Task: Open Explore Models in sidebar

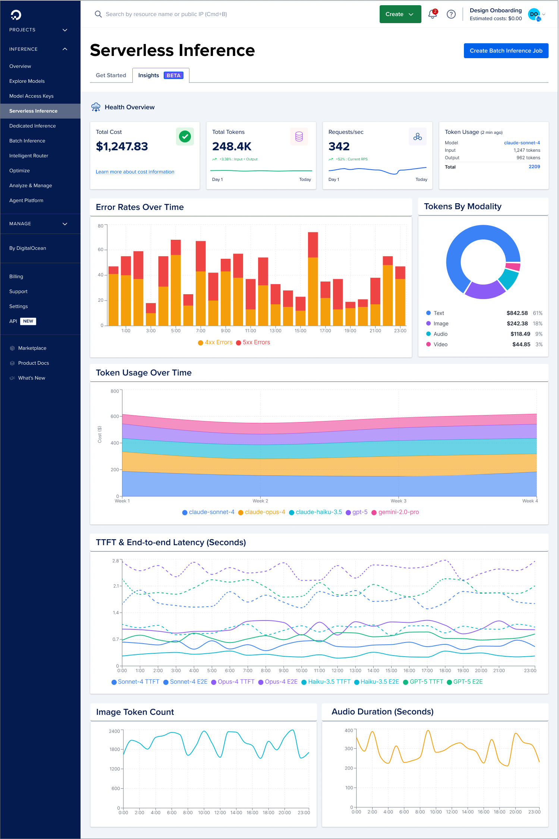Action: tap(27, 81)
